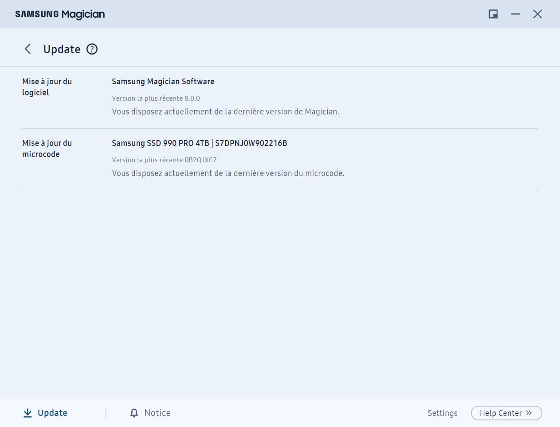
Task: Switch to mini mode window icon
Action: (x=493, y=14)
